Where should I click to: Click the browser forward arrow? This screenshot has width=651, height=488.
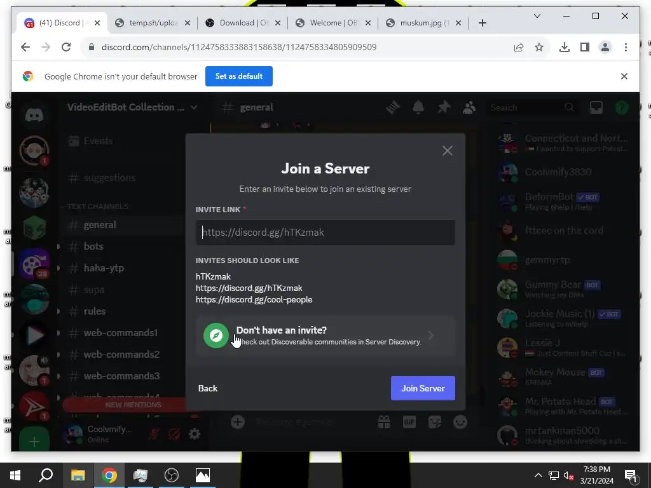[x=46, y=47]
